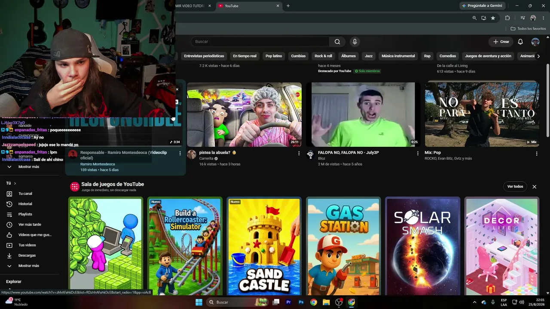550x309 pixels.
Task: Select the Cumbias chip
Action: tap(298, 56)
